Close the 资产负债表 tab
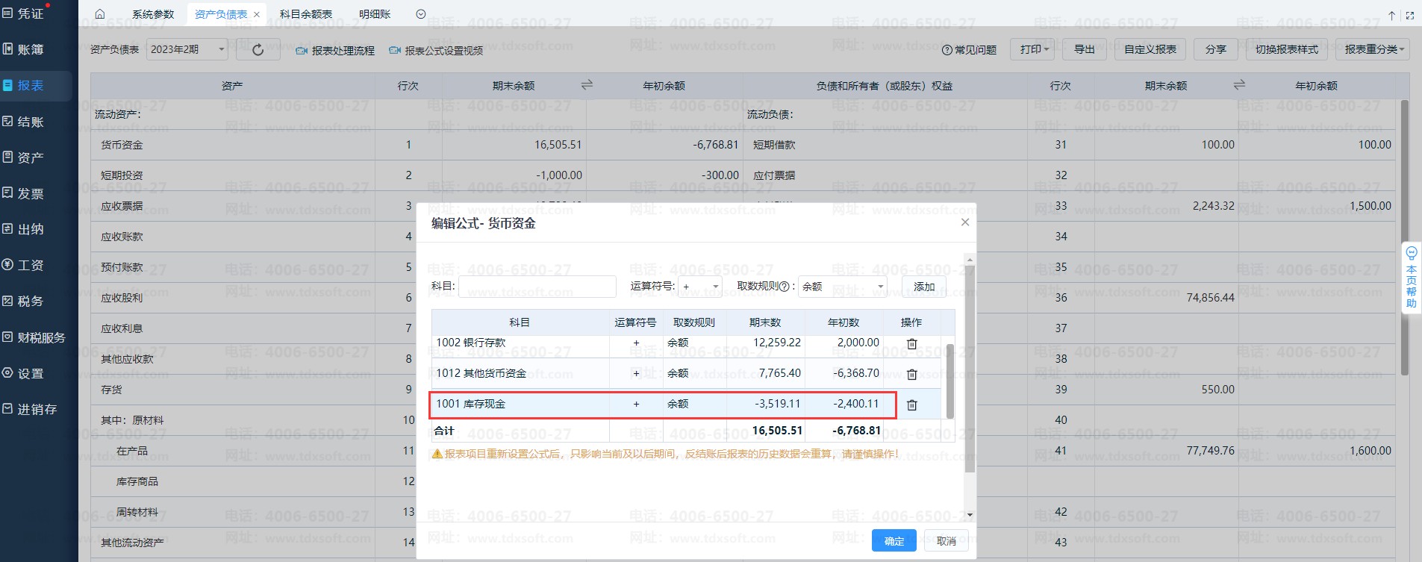The image size is (1422, 562). 257,14
